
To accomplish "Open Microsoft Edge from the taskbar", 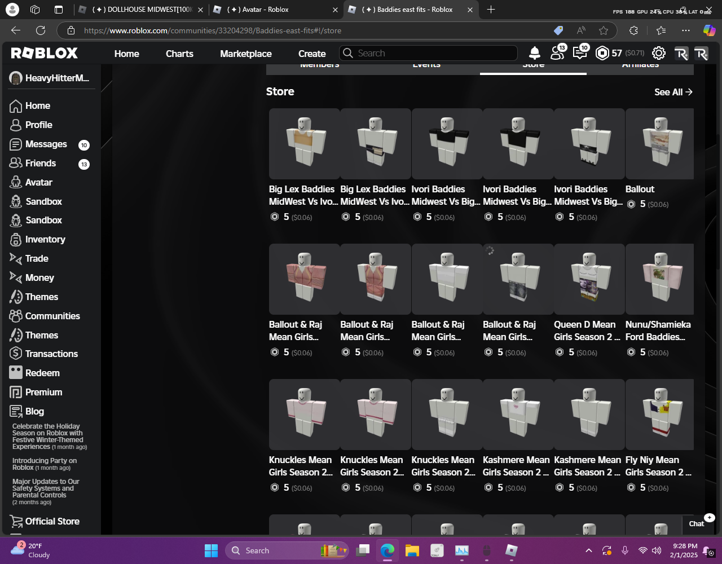I will click(387, 550).
